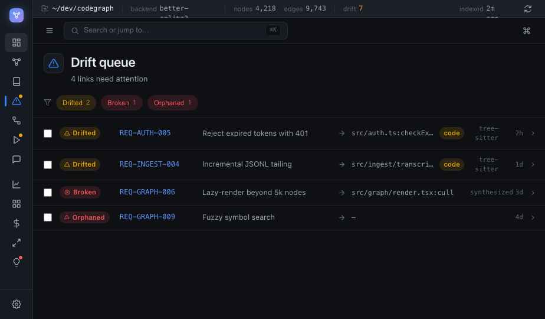This screenshot has width=545, height=319.
Task: Click src/ingest/transcri… target path
Action: (392, 164)
